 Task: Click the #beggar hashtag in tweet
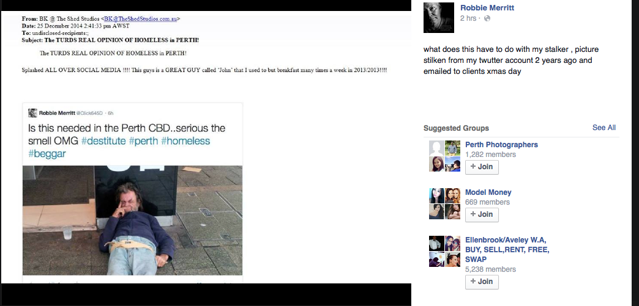coord(47,154)
